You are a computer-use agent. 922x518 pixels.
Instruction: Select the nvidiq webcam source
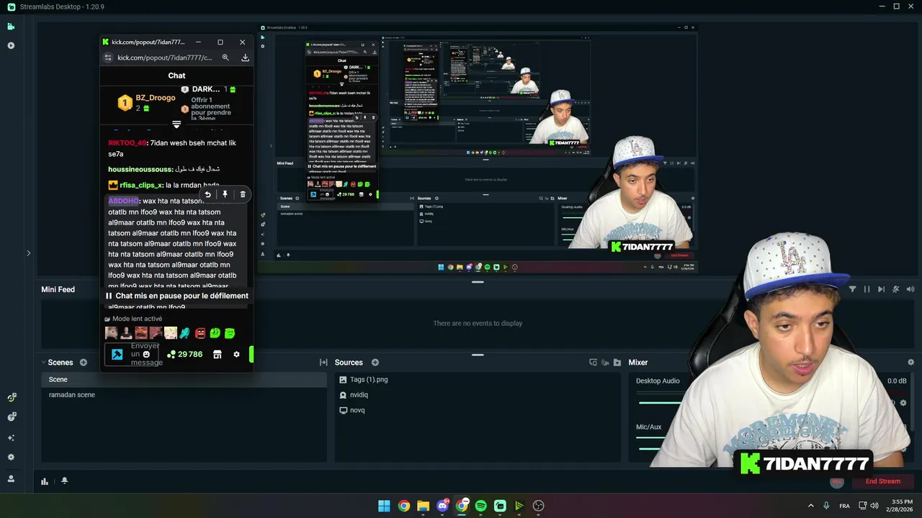(x=359, y=395)
